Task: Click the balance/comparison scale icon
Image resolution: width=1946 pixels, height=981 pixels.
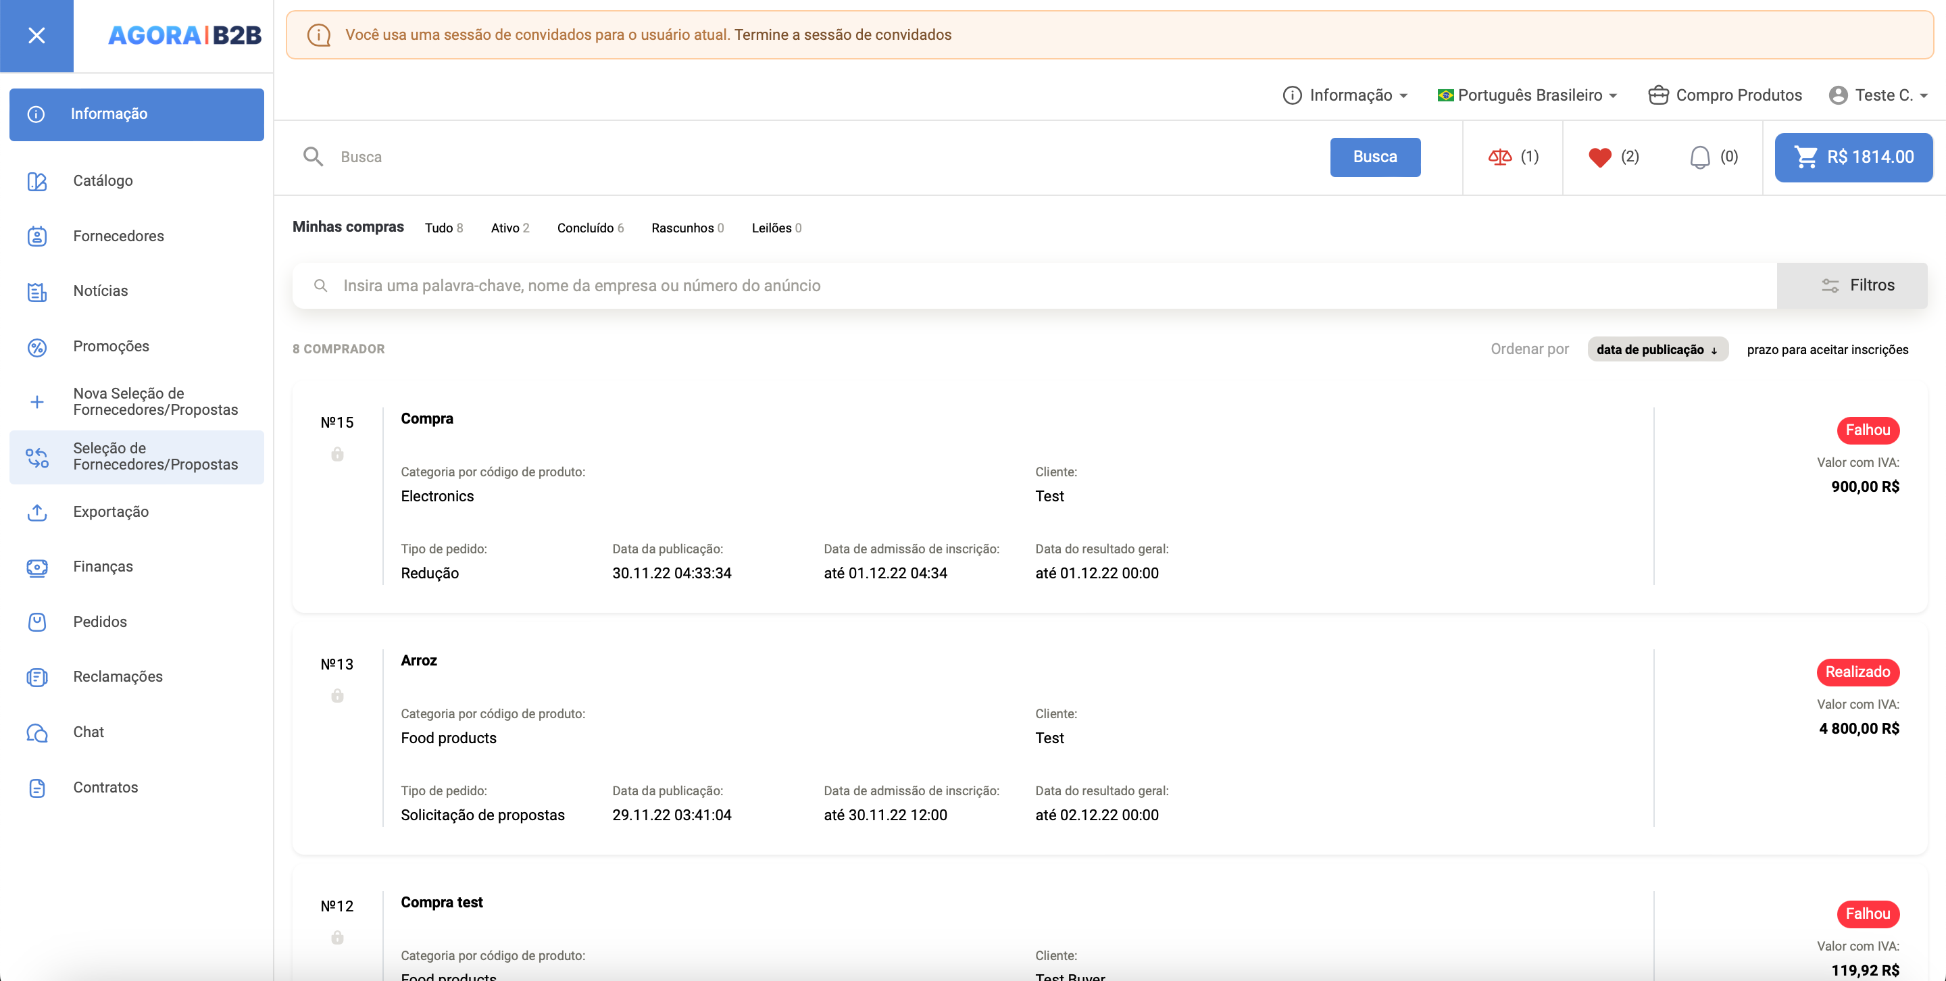Action: [1499, 157]
